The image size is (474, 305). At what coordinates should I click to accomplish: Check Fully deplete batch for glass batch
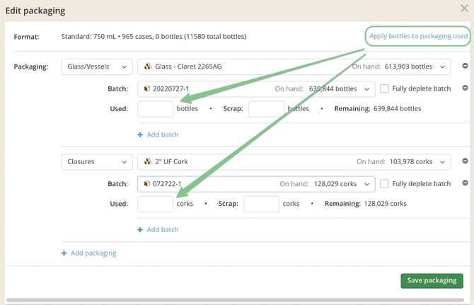coord(384,88)
